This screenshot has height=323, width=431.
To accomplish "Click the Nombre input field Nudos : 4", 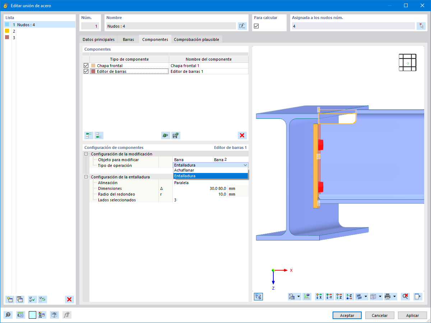I will (171, 26).
